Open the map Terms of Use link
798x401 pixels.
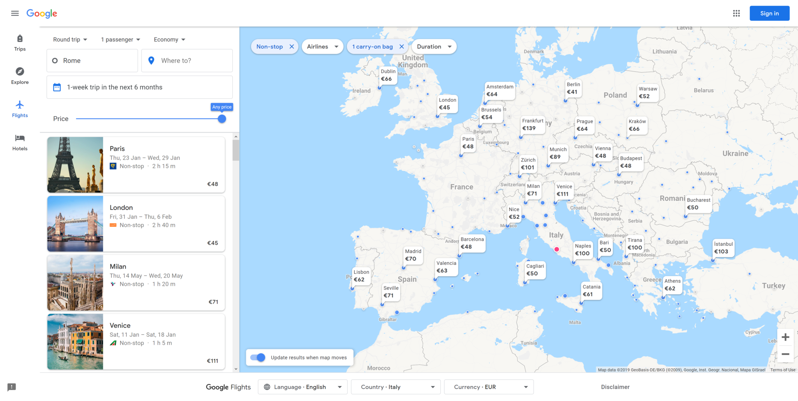[783, 370]
